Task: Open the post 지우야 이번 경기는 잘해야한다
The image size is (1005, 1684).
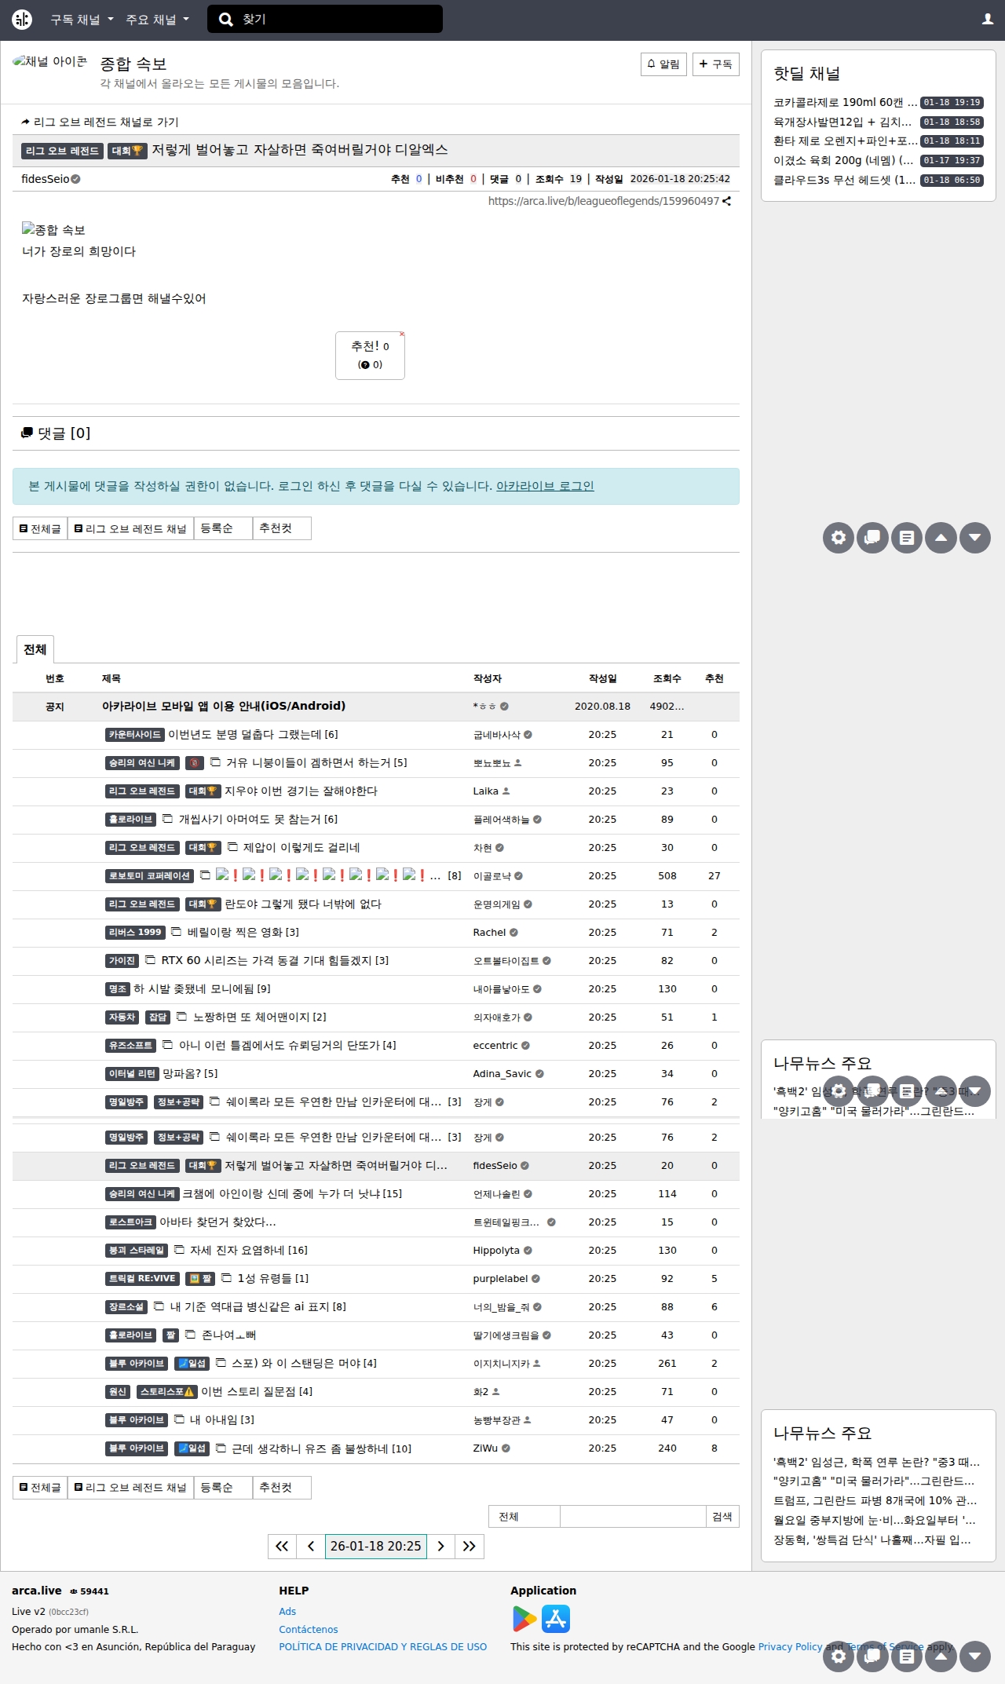Action: [301, 791]
